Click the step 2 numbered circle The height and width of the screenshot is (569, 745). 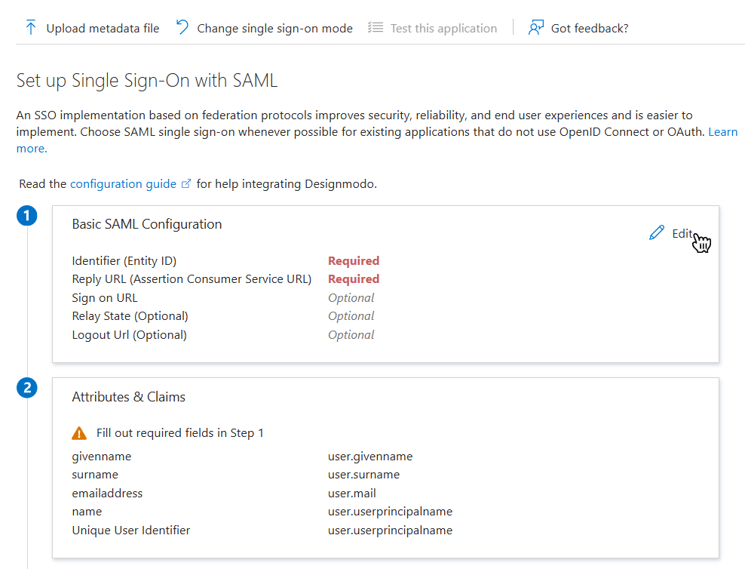[26, 388]
